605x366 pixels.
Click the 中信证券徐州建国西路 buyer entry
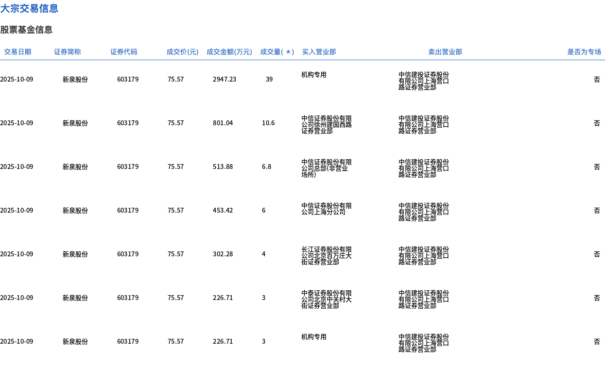(327, 125)
